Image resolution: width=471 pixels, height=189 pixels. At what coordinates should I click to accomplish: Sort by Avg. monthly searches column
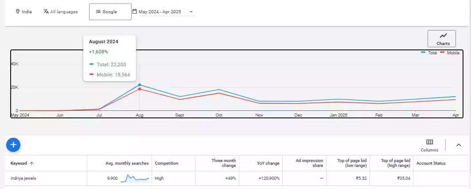(x=127, y=163)
